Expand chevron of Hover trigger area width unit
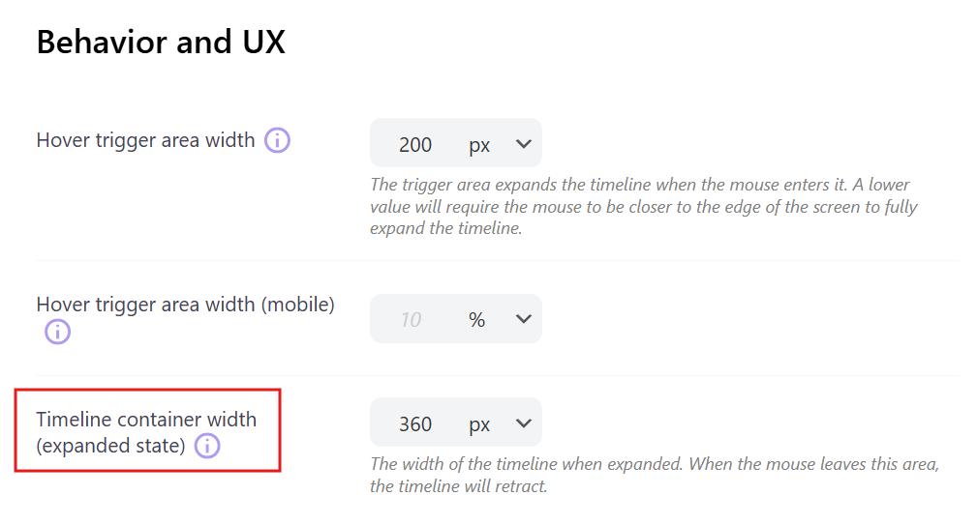The width and height of the screenshot is (977, 525). click(x=524, y=145)
